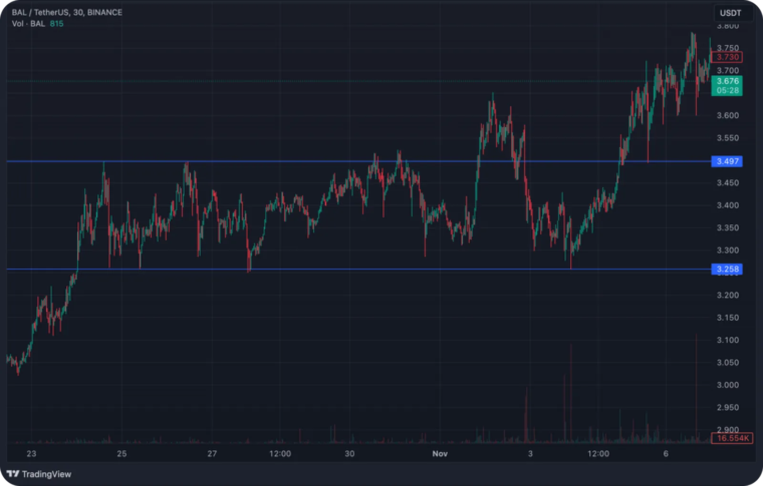Click the date label 23 on time axis
Image resolution: width=763 pixels, height=486 pixels.
[31, 454]
